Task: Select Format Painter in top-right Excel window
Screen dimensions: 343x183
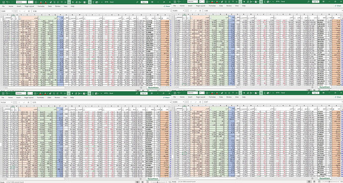Action: coord(222,1)
